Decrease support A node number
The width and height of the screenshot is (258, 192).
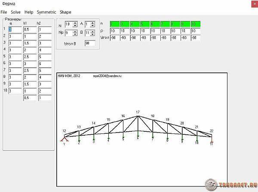click(92, 26)
